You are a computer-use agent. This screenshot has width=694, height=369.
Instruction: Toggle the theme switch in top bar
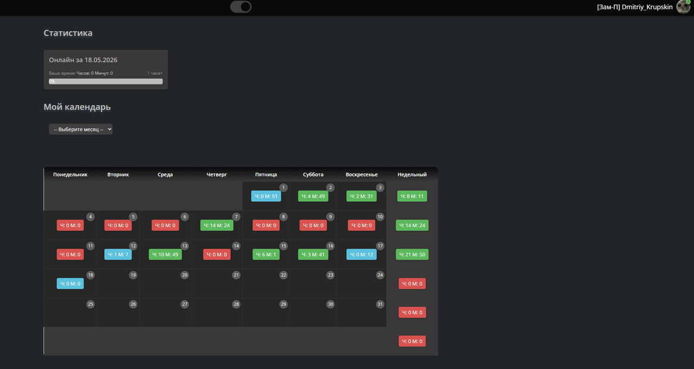tap(241, 7)
